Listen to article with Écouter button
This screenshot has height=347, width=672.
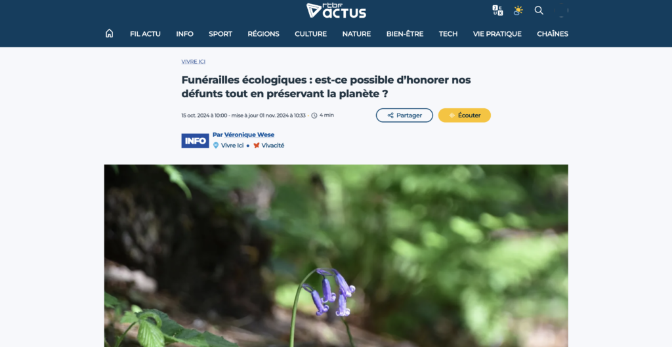465,115
